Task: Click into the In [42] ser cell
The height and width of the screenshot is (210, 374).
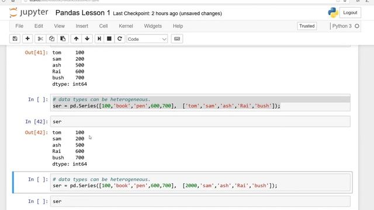Action: [200, 122]
